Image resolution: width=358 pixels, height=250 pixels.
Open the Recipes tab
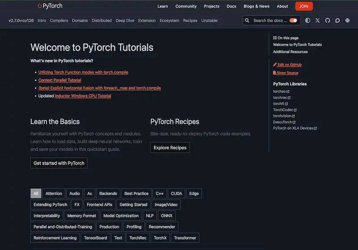pyautogui.click(x=190, y=21)
